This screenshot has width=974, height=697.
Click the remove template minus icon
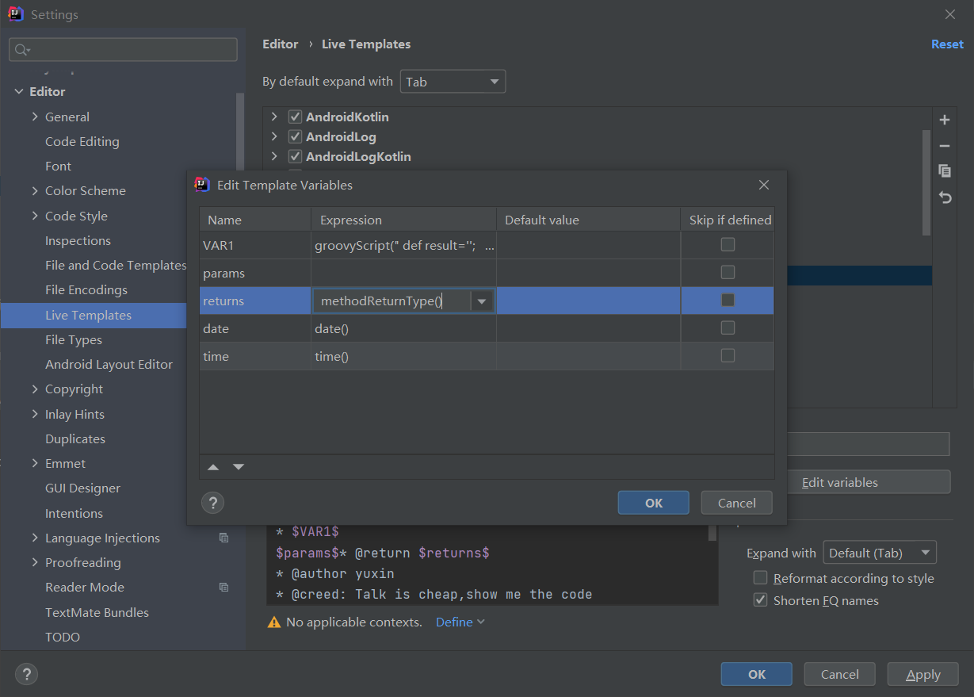(x=944, y=146)
